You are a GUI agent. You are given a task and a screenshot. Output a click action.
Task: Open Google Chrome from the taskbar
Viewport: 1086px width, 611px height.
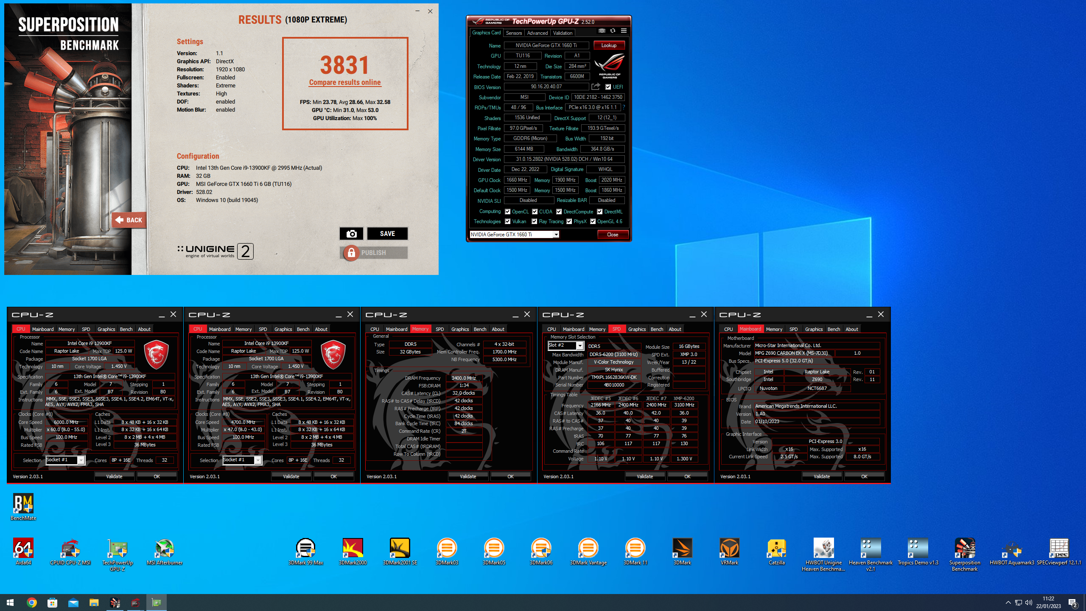[32, 603]
